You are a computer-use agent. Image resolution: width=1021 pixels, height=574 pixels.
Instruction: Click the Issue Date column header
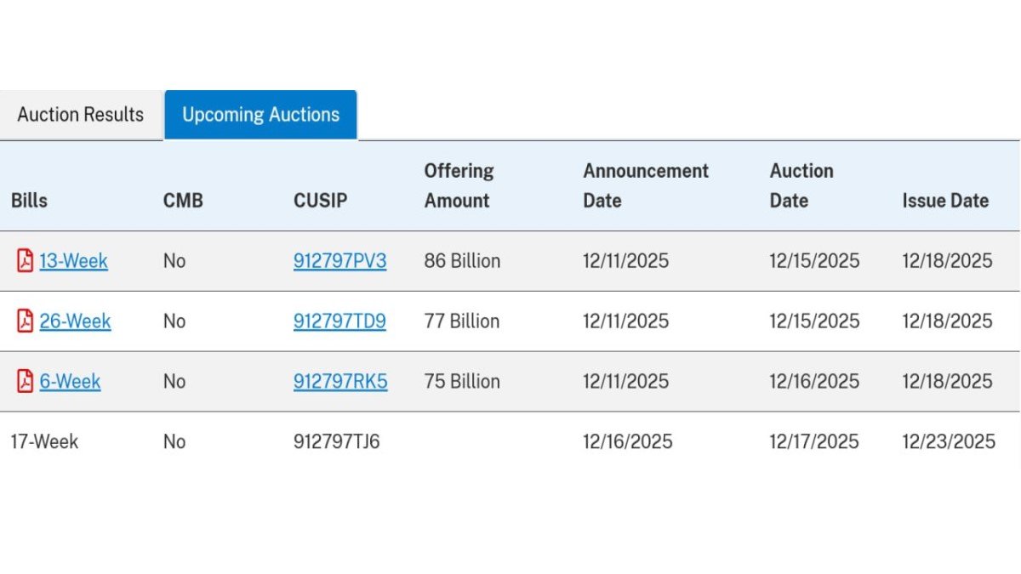[x=945, y=201]
